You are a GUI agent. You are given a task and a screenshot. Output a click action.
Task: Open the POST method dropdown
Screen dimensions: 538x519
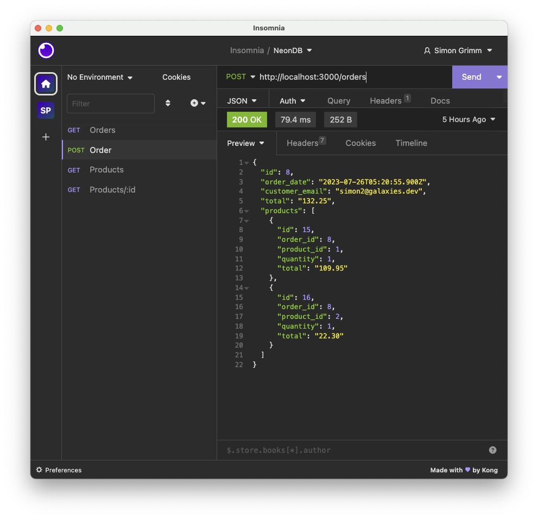click(x=240, y=77)
